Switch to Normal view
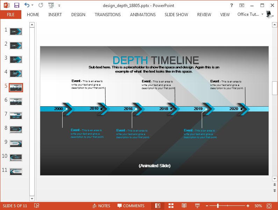This screenshot has width=278, height=210. (x=158, y=206)
